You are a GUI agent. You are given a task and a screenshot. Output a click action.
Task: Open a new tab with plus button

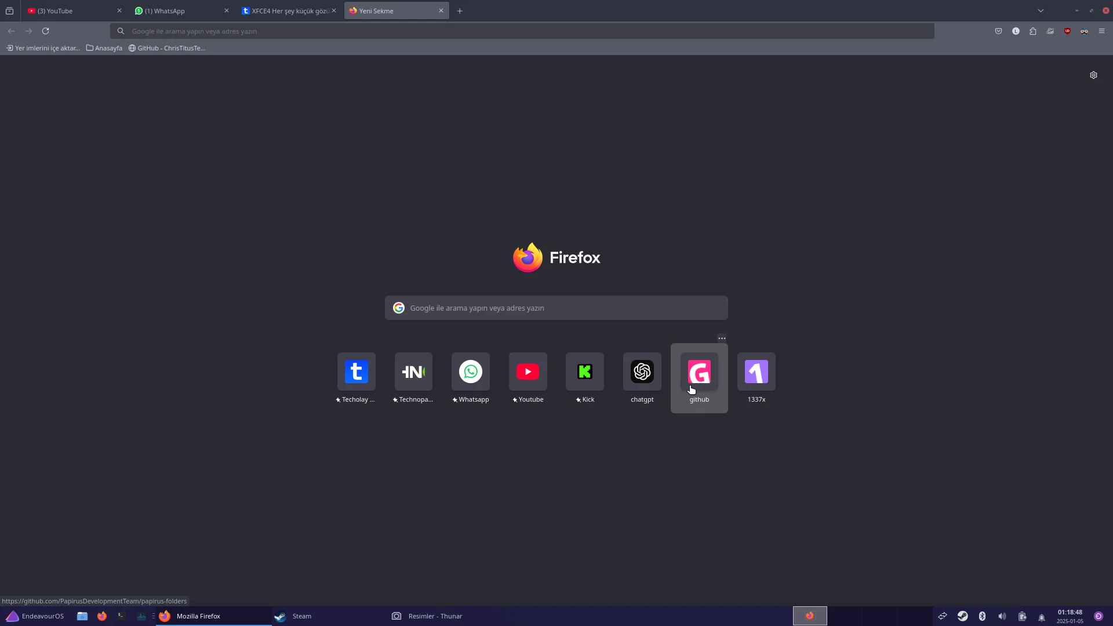pos(460,11)
